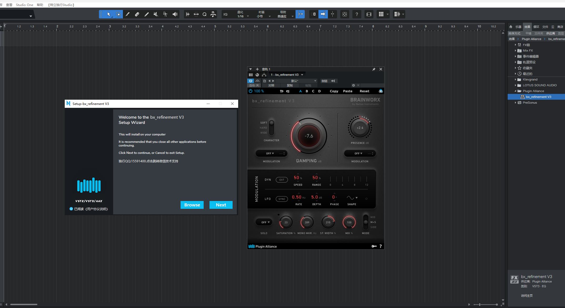Screen dimensions: 565x308
Task: Select the Bend tool in toolbar
Action: [x=165, y=14]
